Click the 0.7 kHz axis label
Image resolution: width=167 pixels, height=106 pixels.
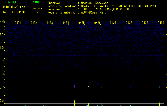point(2,87)
